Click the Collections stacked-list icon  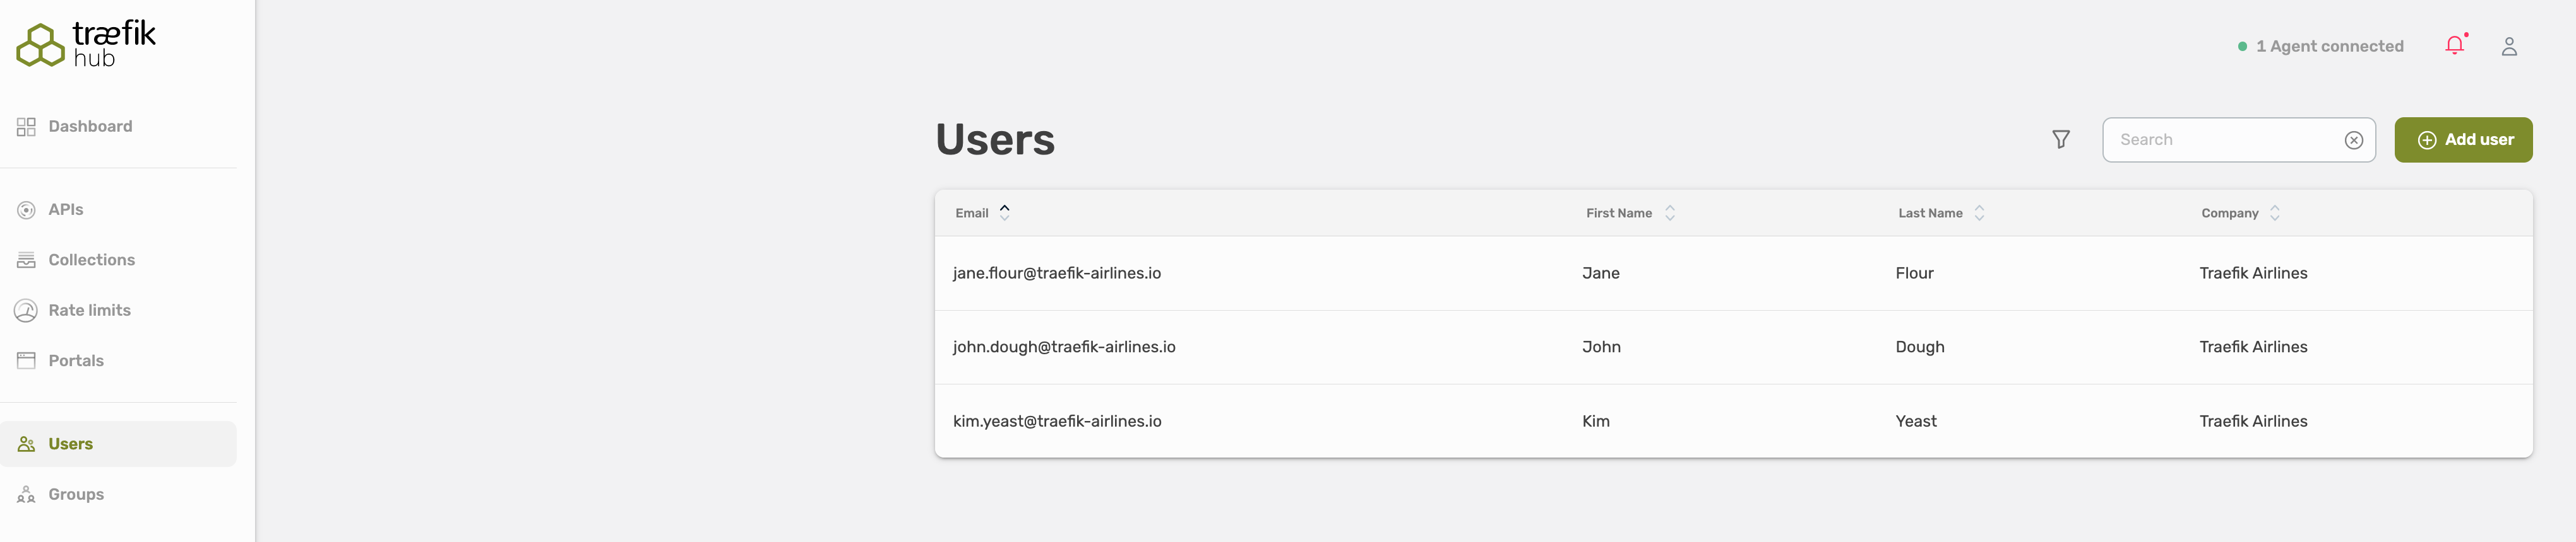[25, 260]
